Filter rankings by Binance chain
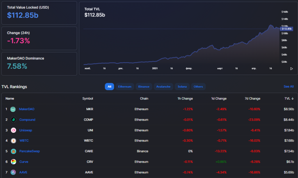This screenshot has width=298, height=178. click(144, 86)
